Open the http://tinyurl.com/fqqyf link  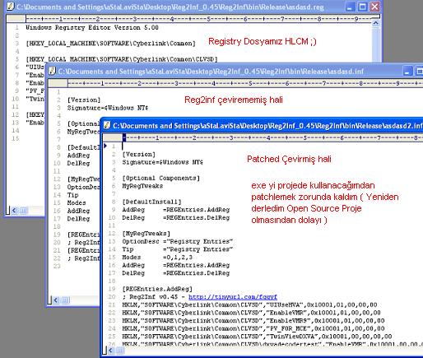coord(233,297)
